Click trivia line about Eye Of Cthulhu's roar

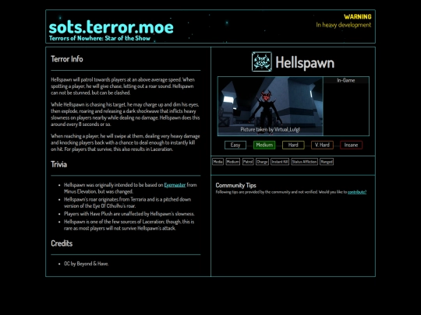click(x=128, y=202)
